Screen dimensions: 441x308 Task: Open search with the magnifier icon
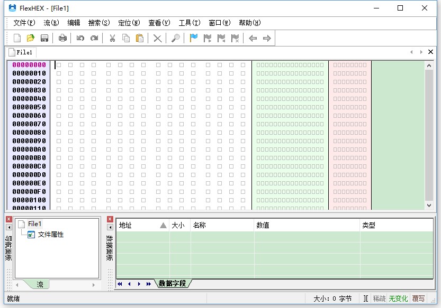tap(175, 38)
